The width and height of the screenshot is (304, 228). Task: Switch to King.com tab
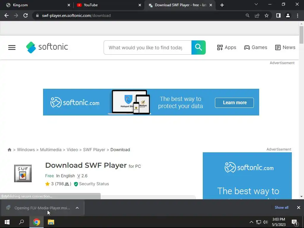(x=37, y=5)
